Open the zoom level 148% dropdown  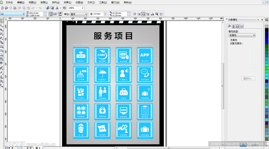click(82, 8)
